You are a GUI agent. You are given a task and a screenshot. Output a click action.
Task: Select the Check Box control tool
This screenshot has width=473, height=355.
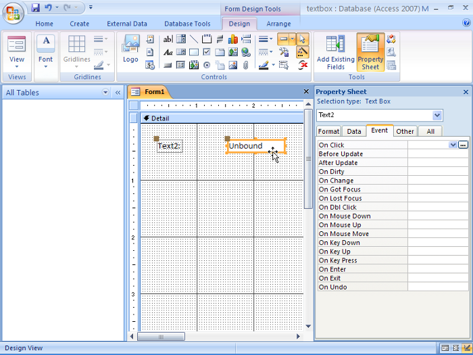tap(207, 52)
